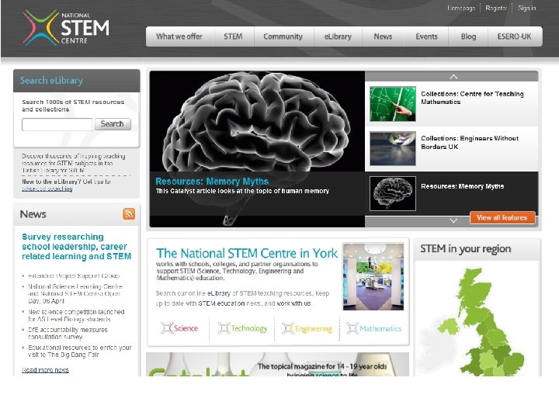Click the National STEM Centre logo
Screen dimensions: 559x419
tap(66, 28)
